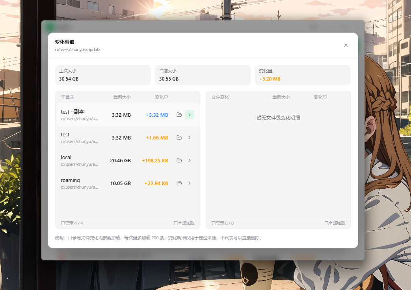Click 当前大小 header in subdirectory table
The width and height of the screenshot is (411, 290).
click(122, 97)
